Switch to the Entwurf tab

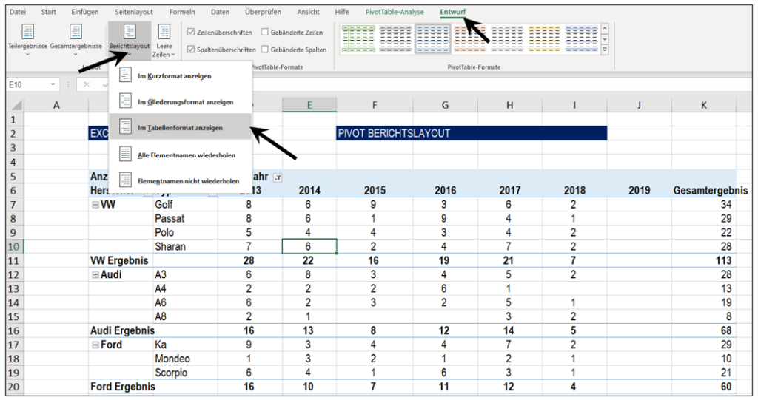(452, 12)
